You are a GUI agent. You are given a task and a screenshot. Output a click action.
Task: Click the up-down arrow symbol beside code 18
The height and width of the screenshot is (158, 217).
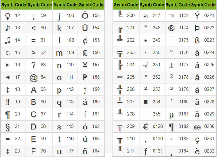7,90
